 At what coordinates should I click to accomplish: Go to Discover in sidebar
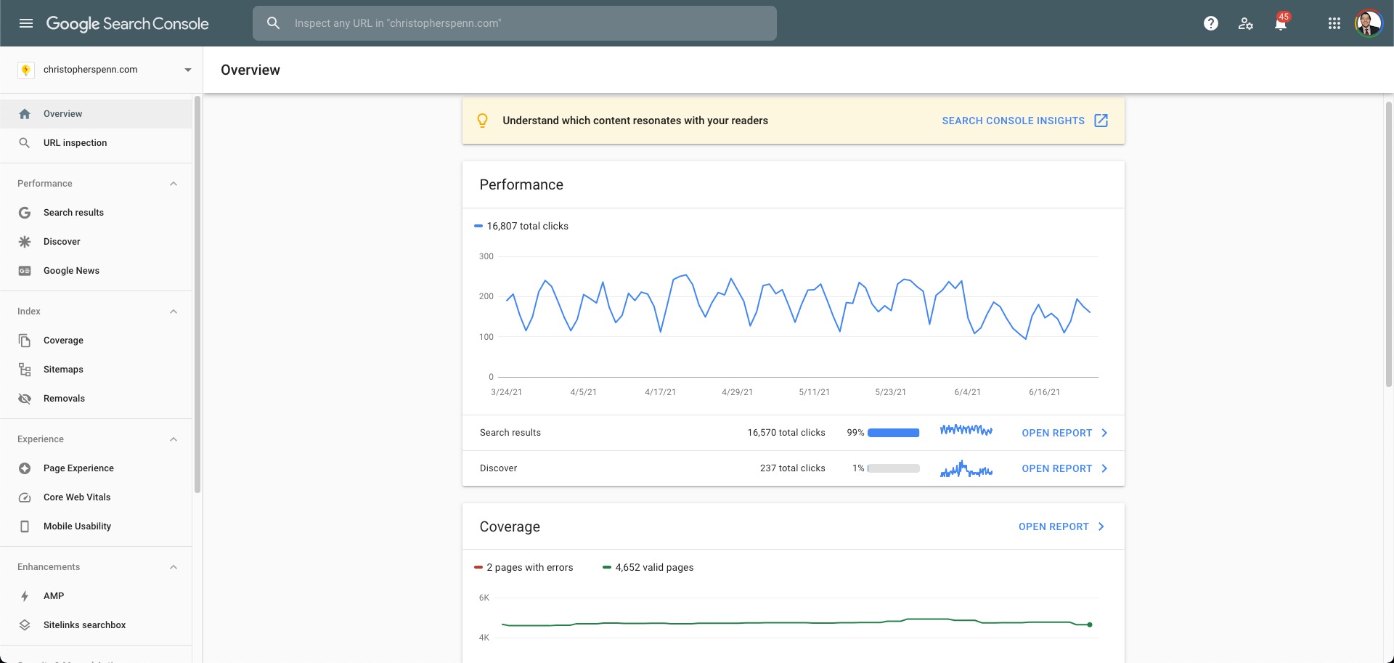[96, 242]
